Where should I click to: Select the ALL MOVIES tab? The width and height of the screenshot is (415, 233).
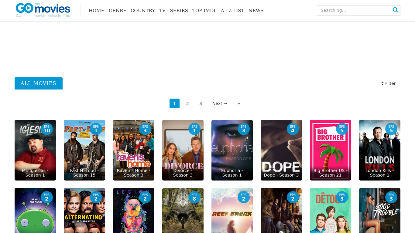click(x=39, y=83)
